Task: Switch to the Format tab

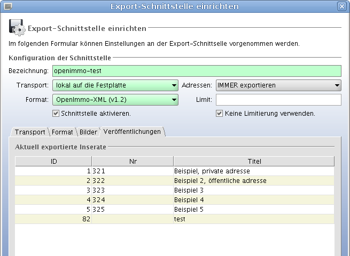Action: click(62, 132)
